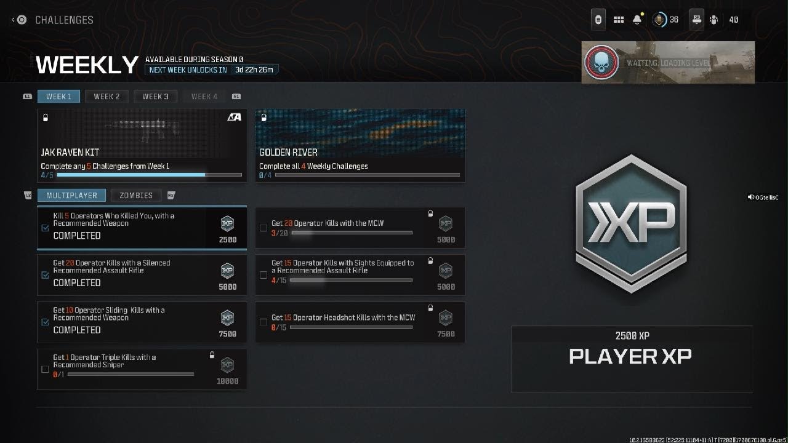788x443 pixels.
Task: Open the JAK Raven Kit reward card
Action: [x=142, y=146]
